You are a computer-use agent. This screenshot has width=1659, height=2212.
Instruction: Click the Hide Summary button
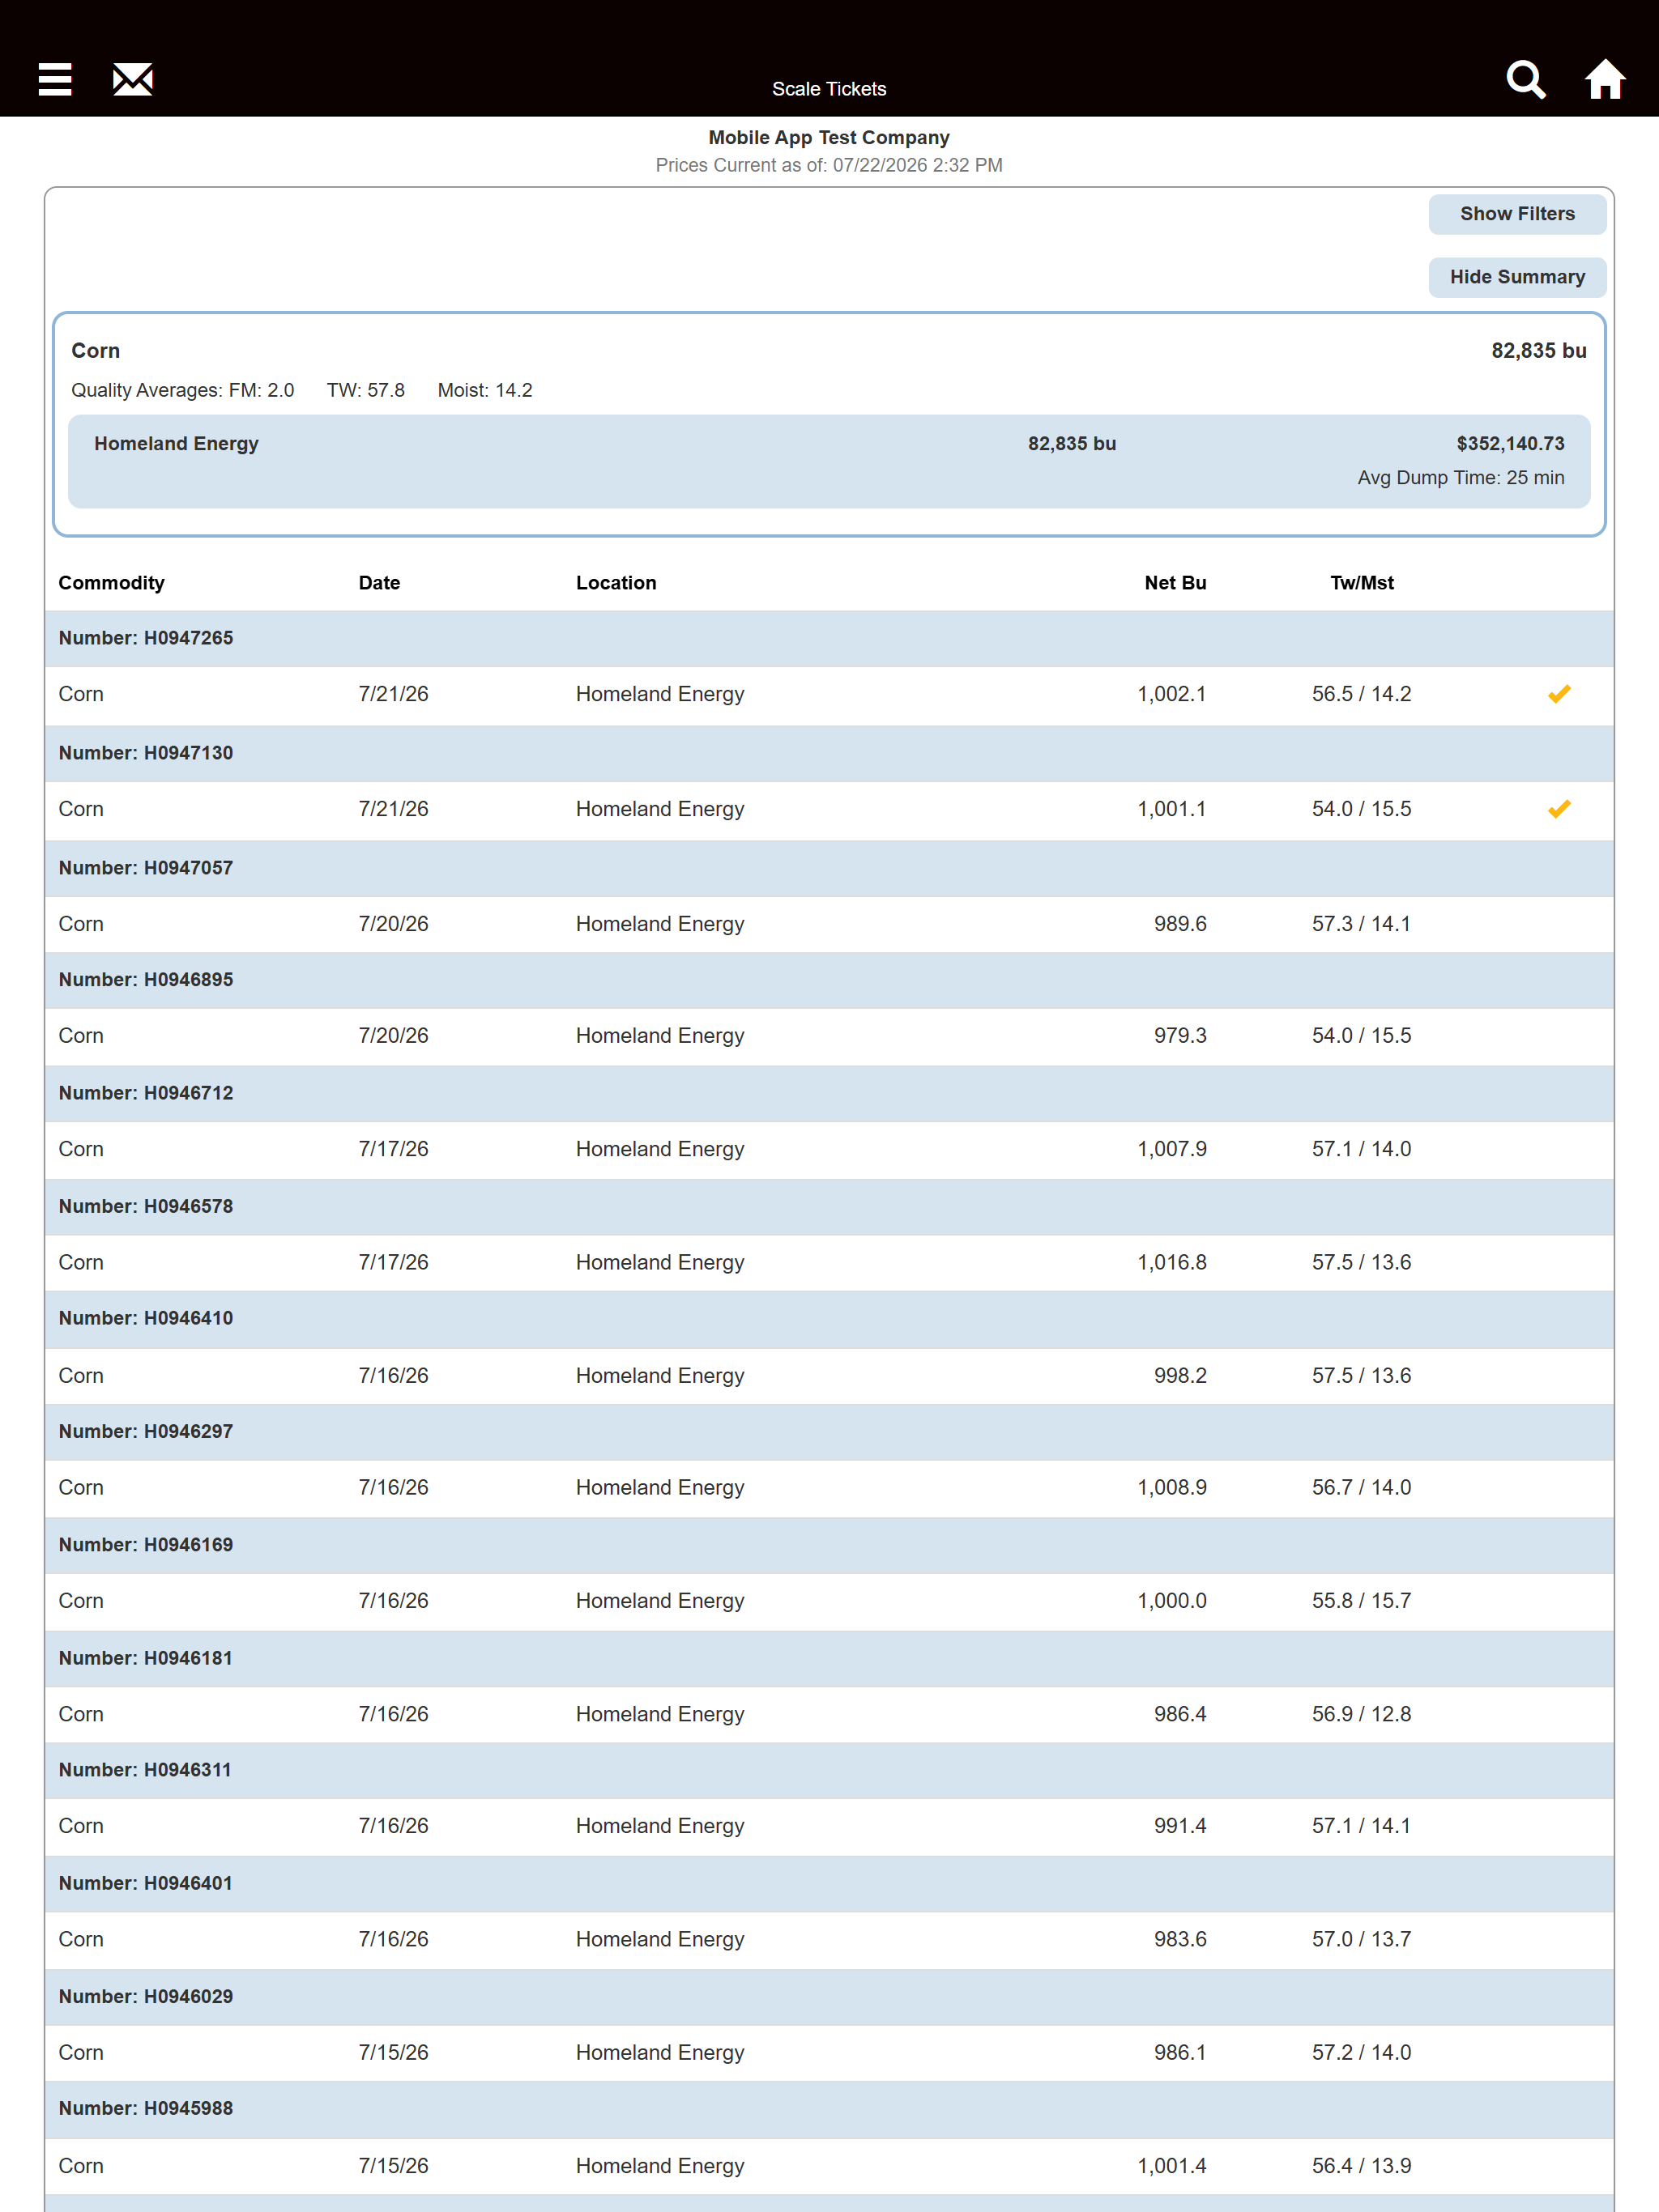[1517, 277]
